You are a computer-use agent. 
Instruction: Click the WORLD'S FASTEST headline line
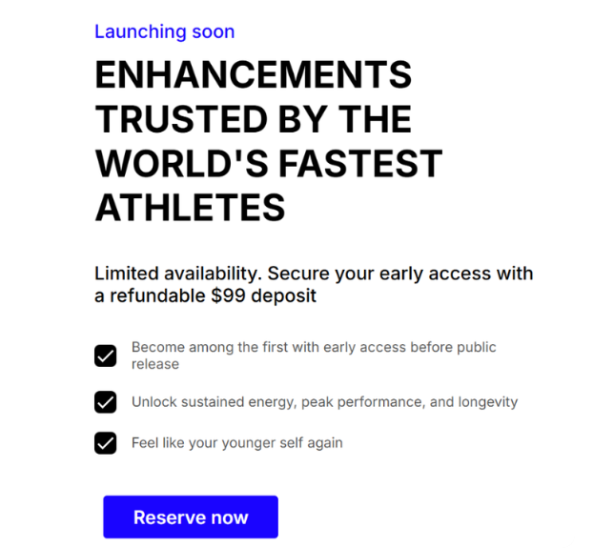269,163
